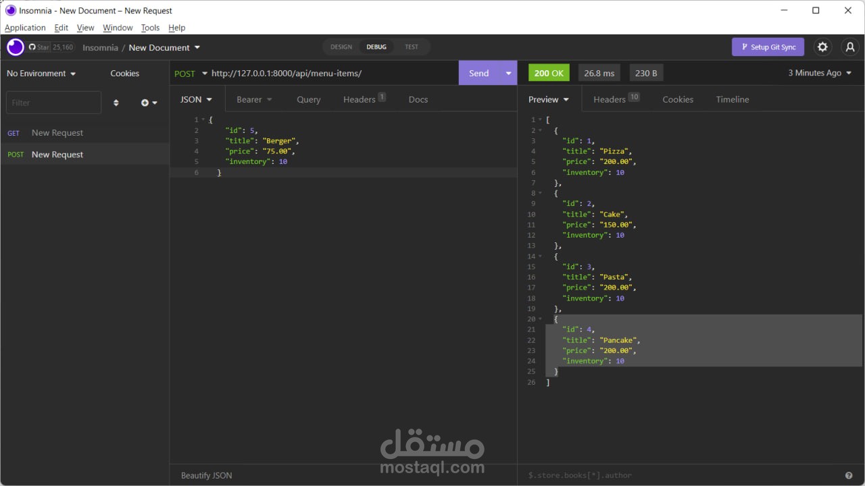Click Beautify JSON button
This screenshot has height=486, width=865.
(x=206, y=475)
